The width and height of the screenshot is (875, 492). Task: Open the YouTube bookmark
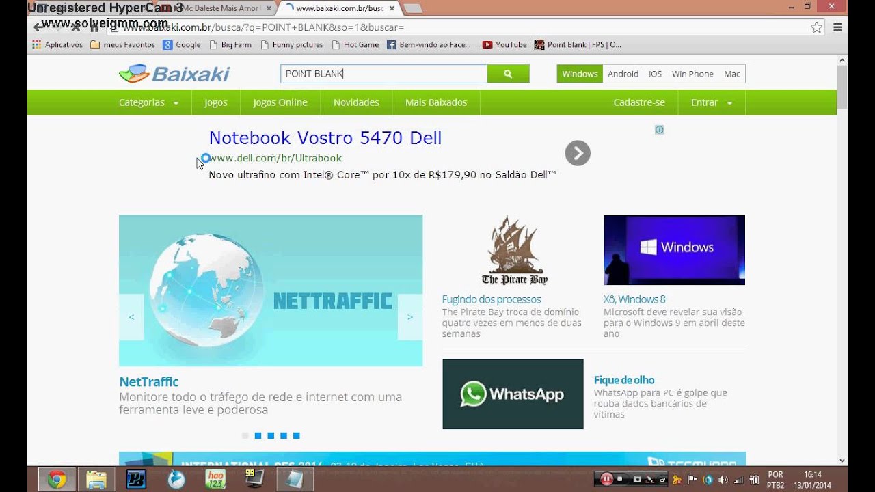tap(504, 44)
